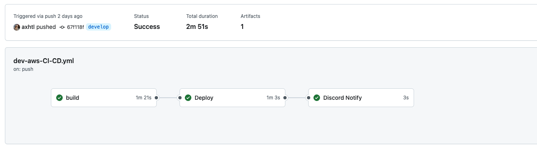Click the commit icon beside 67f118f
The image size is (537, 147).
click(62, 27)
